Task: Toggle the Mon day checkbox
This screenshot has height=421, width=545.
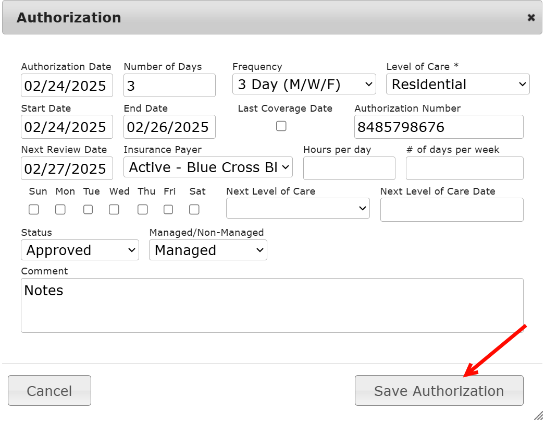Action: (x=60, y=209)
